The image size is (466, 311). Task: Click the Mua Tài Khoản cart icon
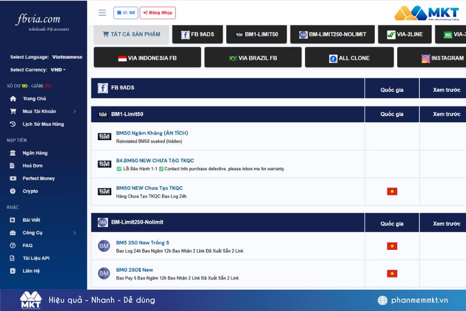click(13, 111)
